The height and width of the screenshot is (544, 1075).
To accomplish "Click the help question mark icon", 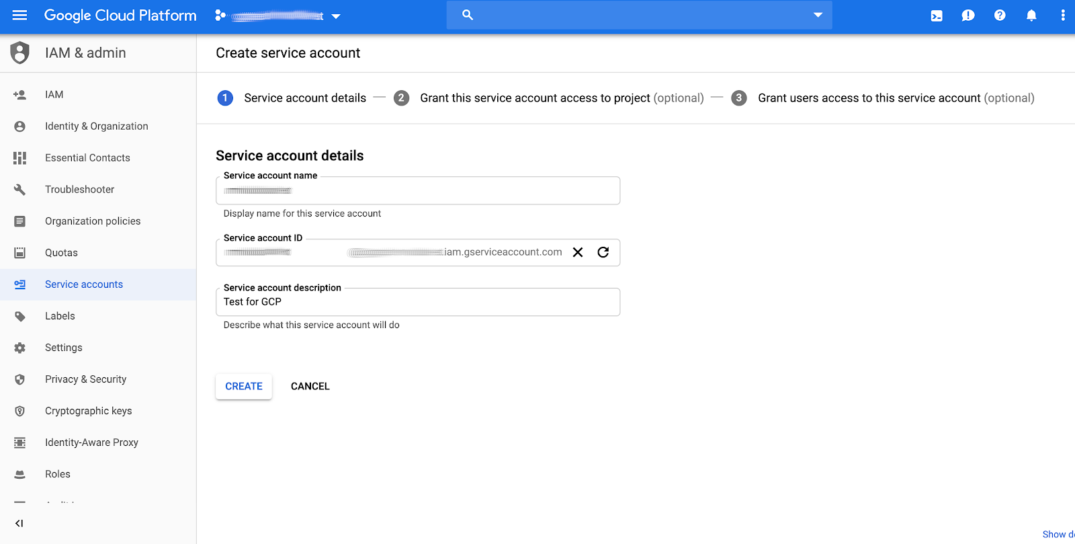I will pyautogui.click(x=999, y=15).
